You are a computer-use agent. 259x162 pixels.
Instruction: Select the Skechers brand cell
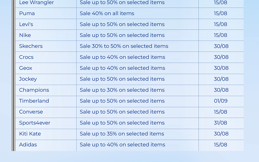click(x=31, y=46)
